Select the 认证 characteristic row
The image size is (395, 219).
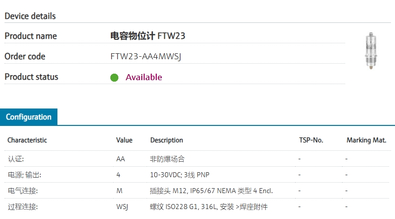point(197,159)
